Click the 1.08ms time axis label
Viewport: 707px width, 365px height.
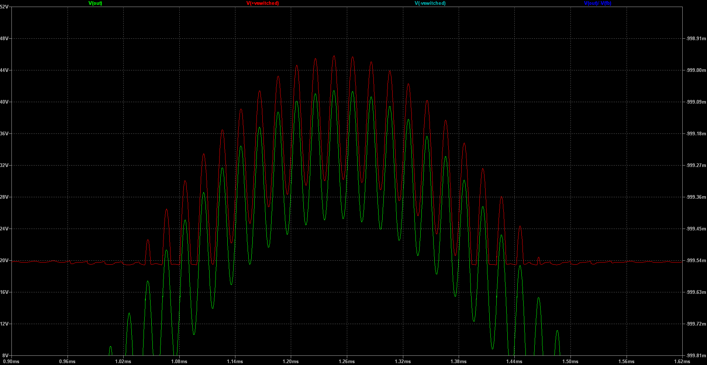(x=179, y=361)
